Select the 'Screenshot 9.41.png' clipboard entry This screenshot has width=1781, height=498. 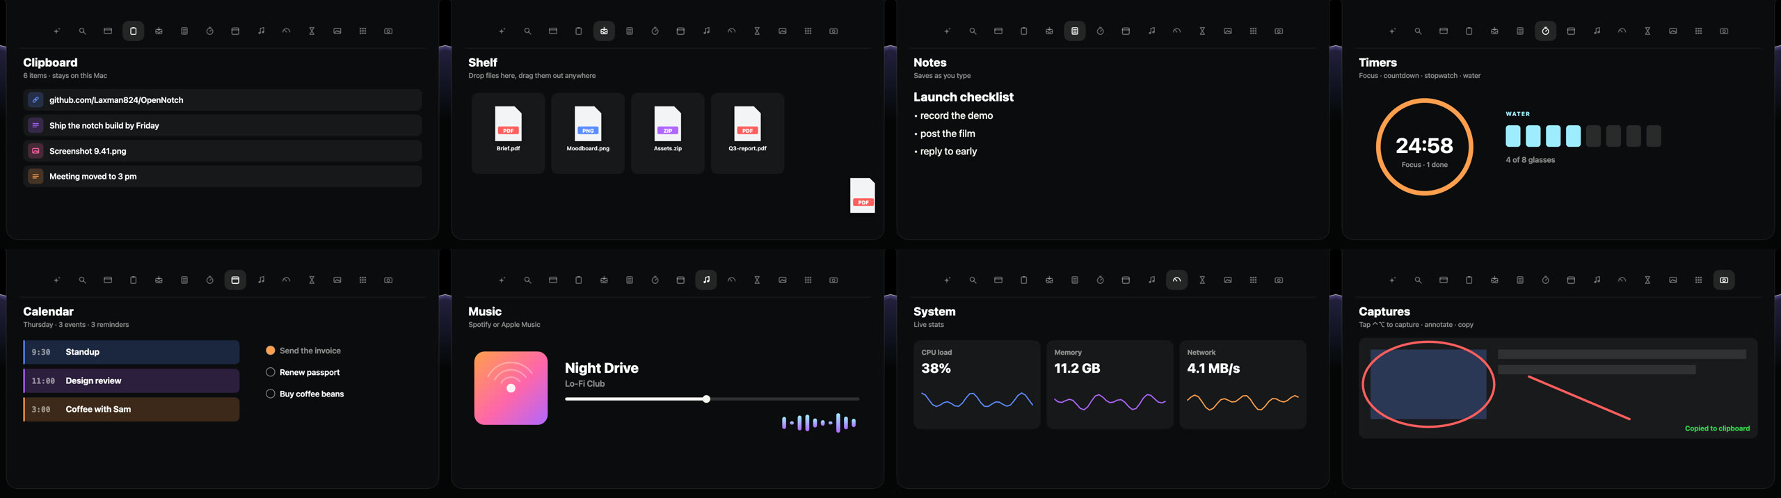pyautogui.click(x=223, y=151)
